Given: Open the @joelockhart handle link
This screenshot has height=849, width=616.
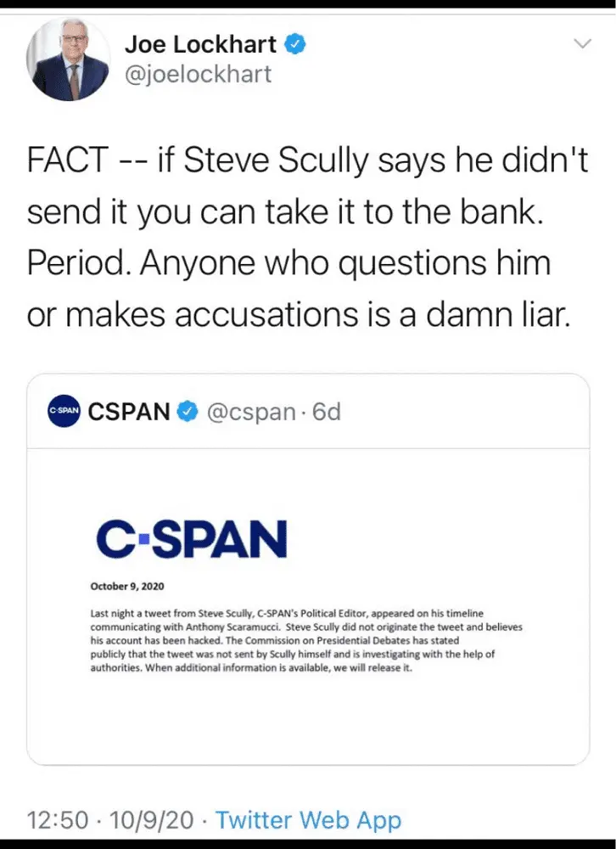Looking at the screenshot, I should coord(198,74).
